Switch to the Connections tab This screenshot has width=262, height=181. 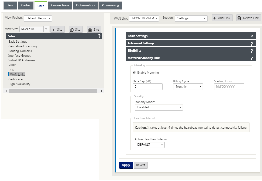(x=60, y=5)
